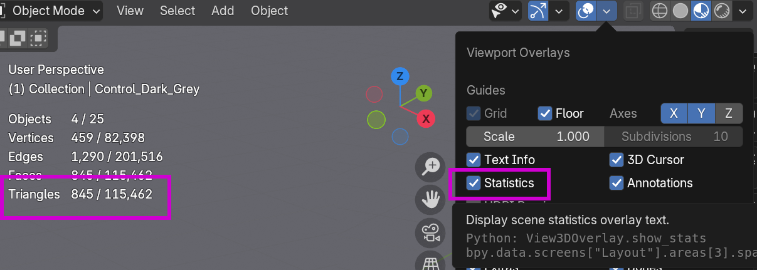
Task: Uncheck the Floor guide checkbox
Action: (545, 113)
